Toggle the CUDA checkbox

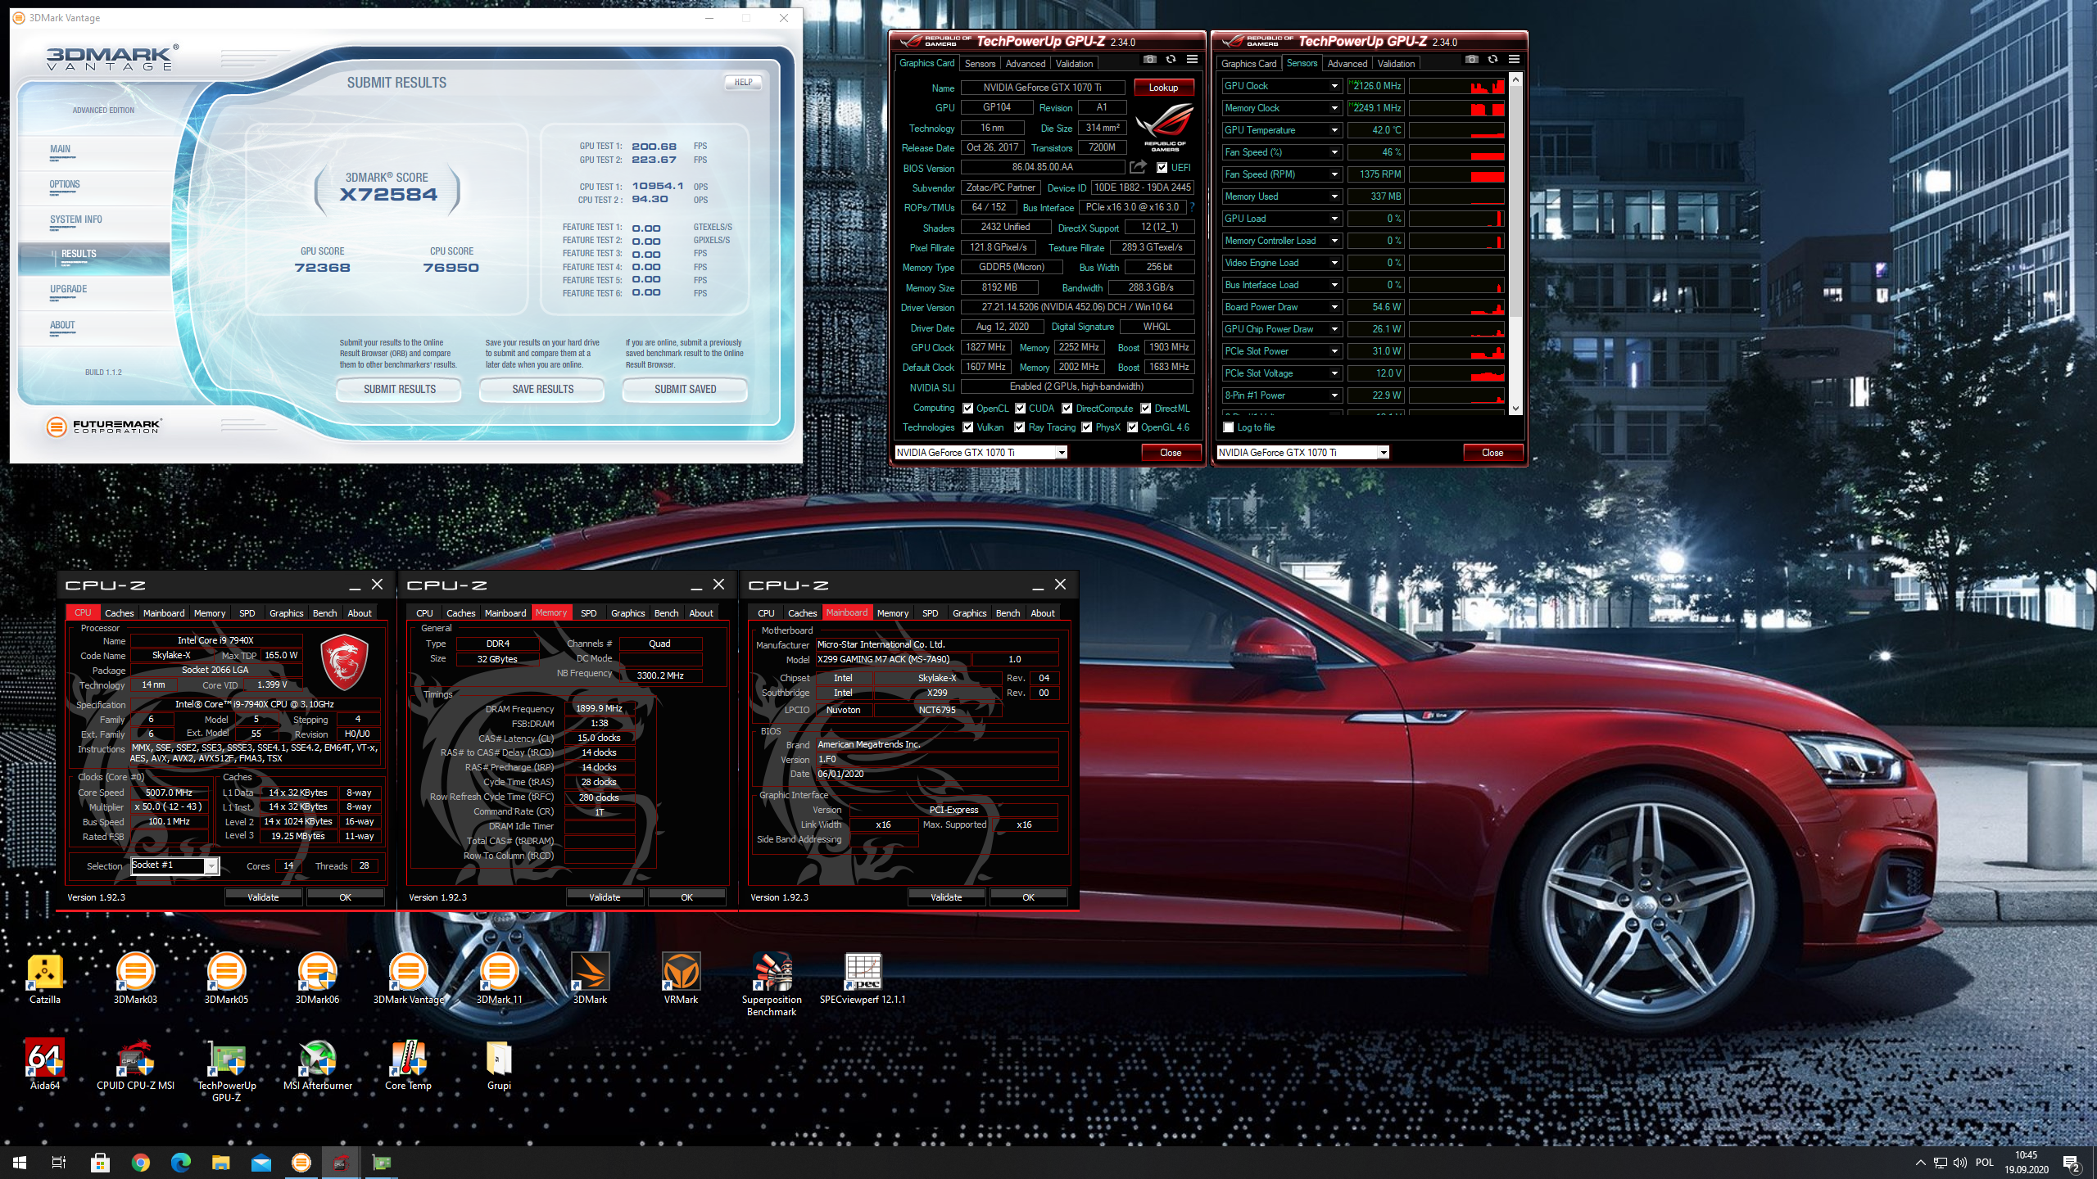(x=1021, y=409)
